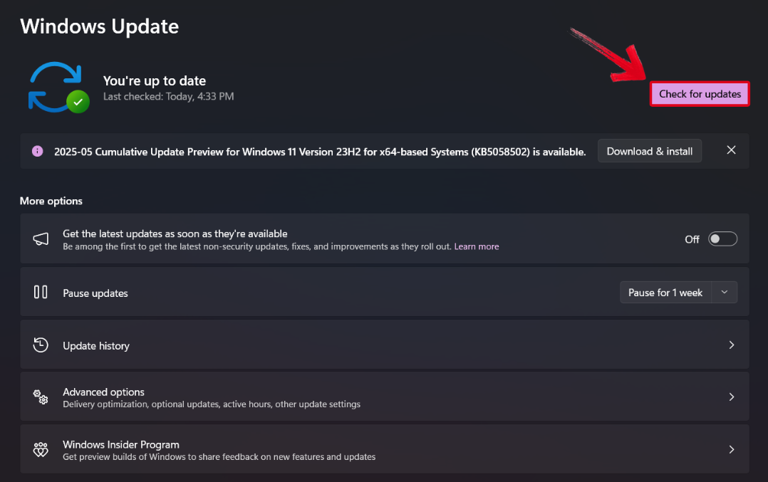
Task: Click the Windows Insider Program hearts icon
Action: click(41, 449)
